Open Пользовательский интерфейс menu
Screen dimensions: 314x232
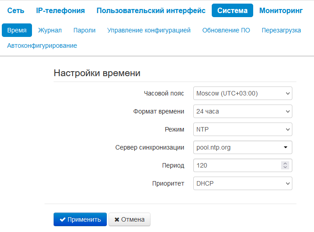tap(151, 10)
